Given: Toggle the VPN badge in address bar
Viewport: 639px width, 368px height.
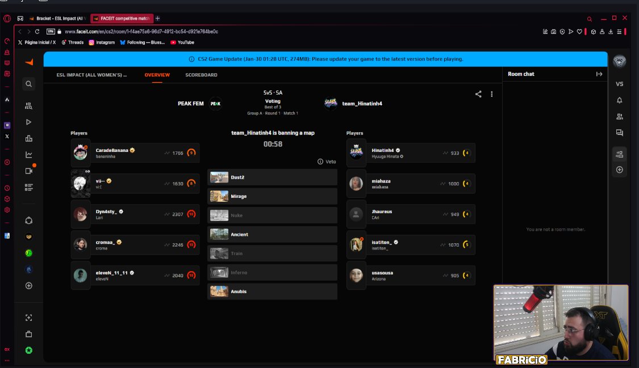Looking at the screenshot, I should pos(51,31).
